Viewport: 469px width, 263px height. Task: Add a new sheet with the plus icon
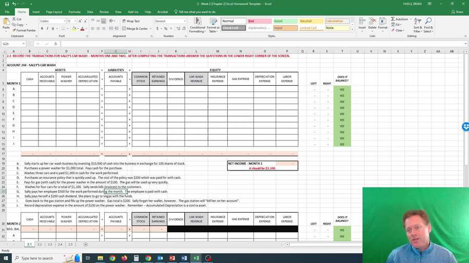[85, 244]
